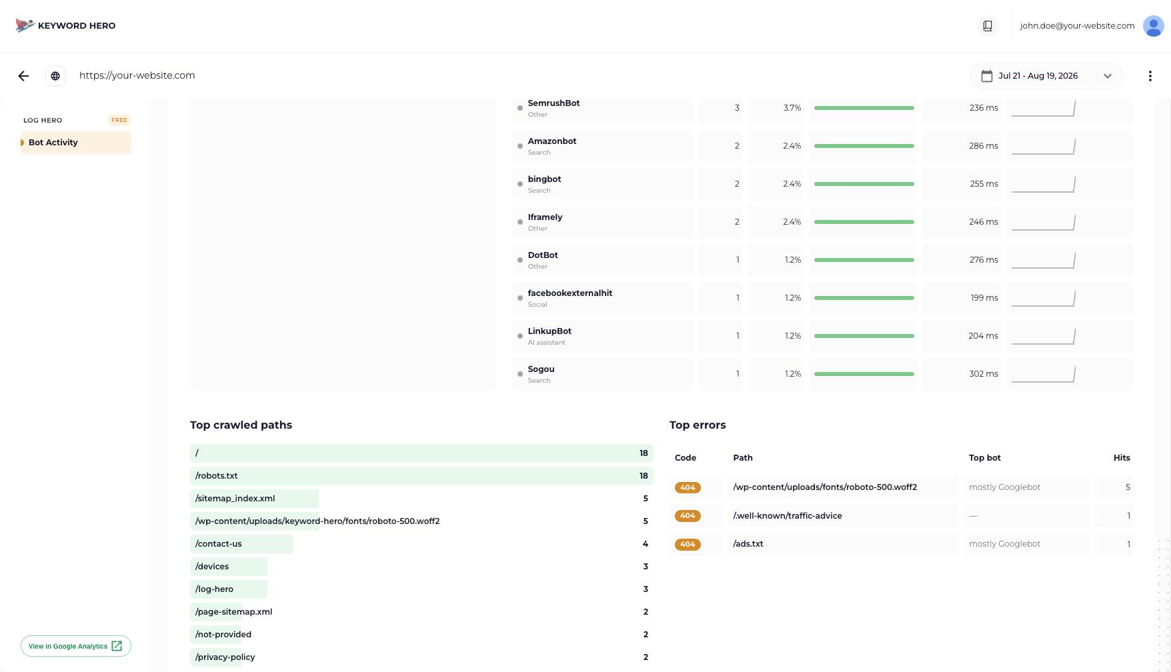The image size is (1171, 672).
Task: Click the Code column header
Action: pos(685,458)
